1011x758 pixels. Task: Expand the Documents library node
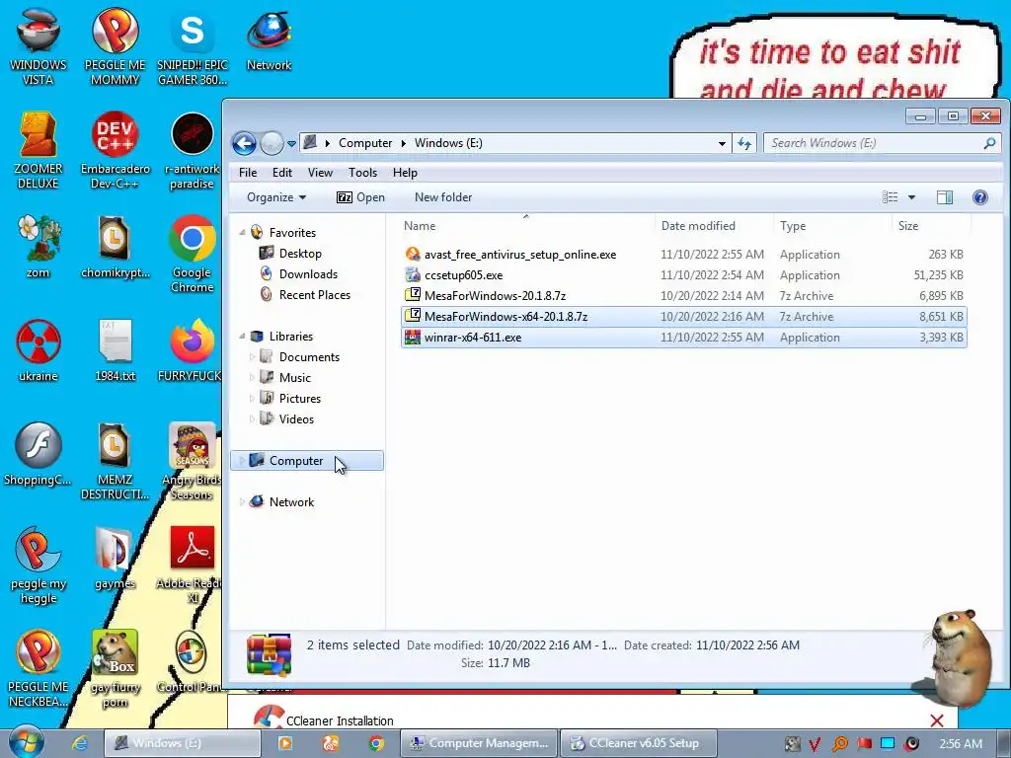tap(252, 357)
